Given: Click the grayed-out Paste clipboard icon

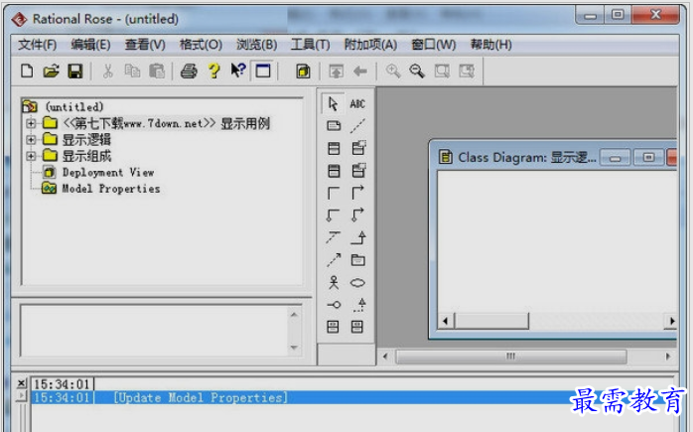Looking at the screenshot, I should [x=157, y=71].
